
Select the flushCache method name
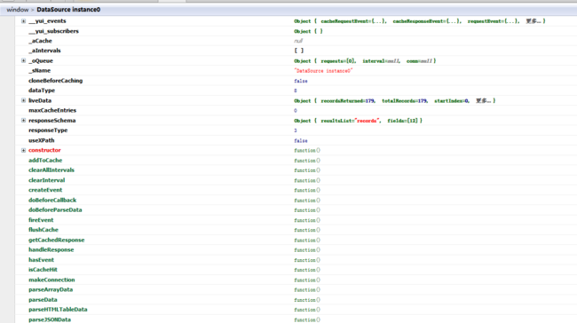[x=43, y=230]
